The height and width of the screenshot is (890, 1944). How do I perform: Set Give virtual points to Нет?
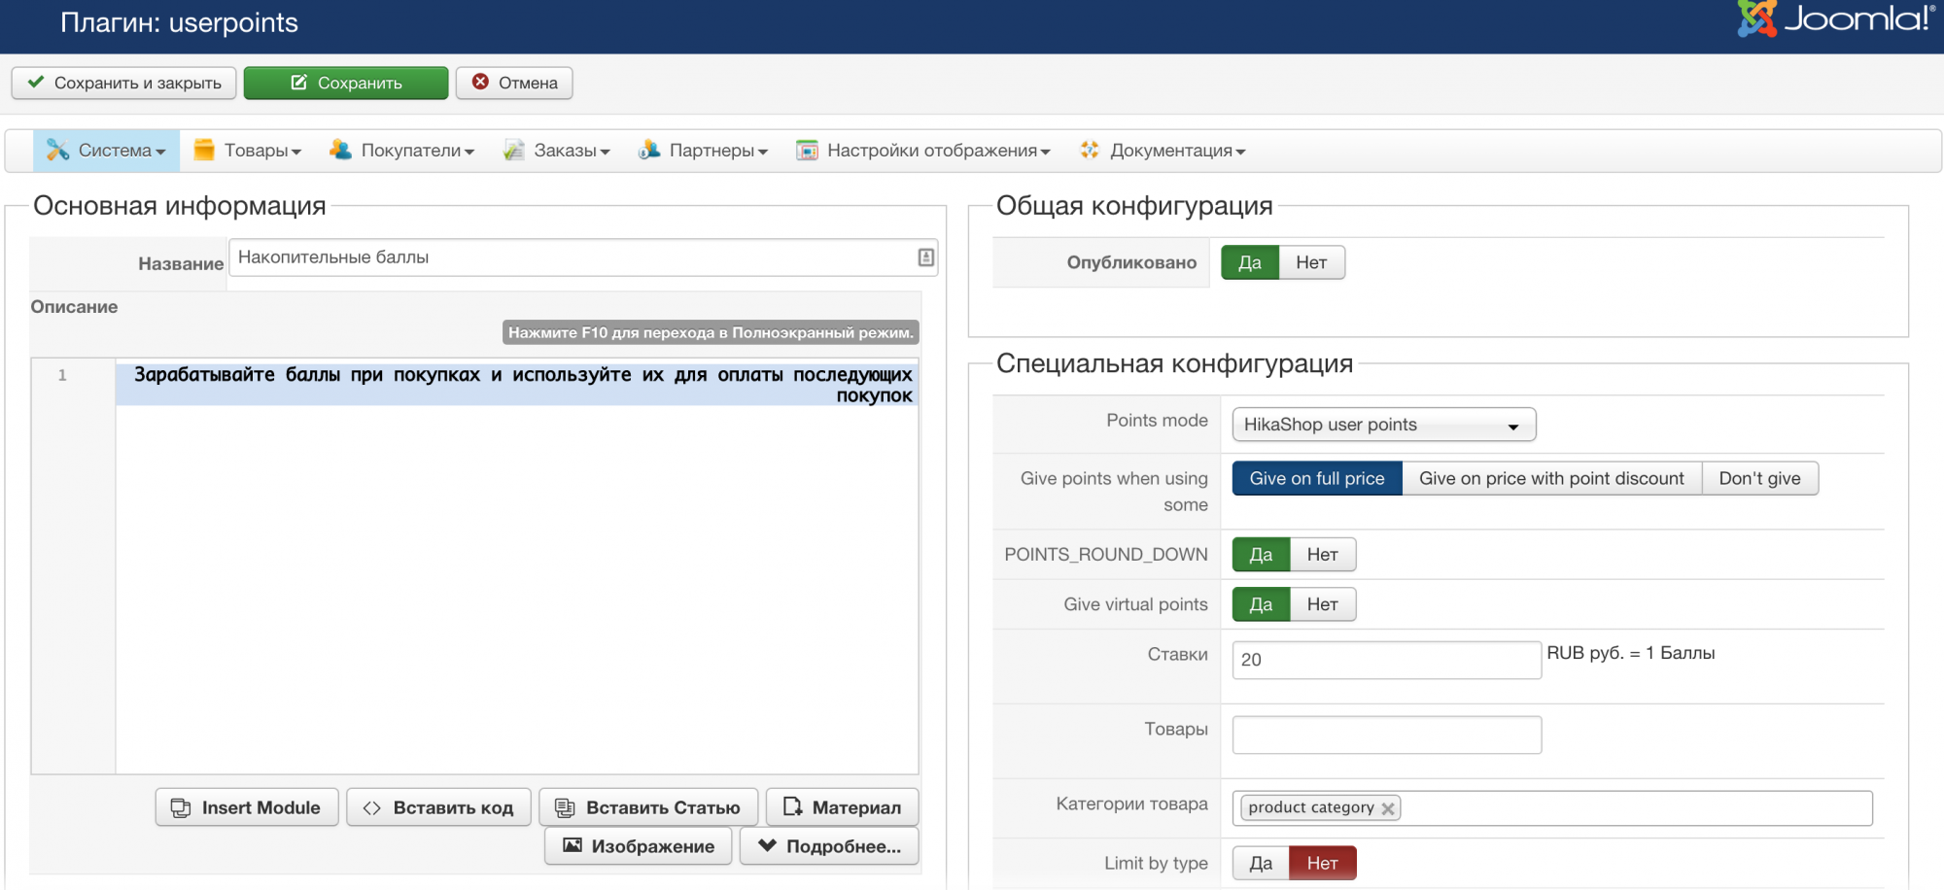[x=1322, y=604]
